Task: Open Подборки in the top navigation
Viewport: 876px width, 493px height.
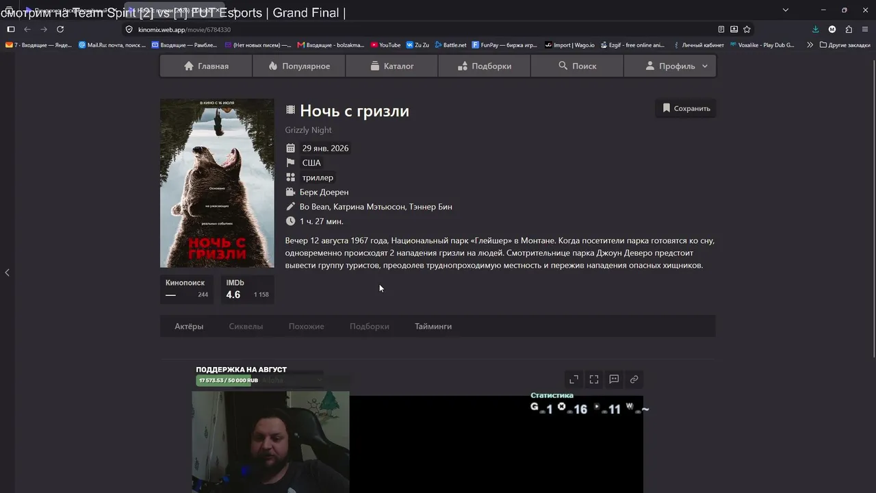Action: (x=484, y=66)
